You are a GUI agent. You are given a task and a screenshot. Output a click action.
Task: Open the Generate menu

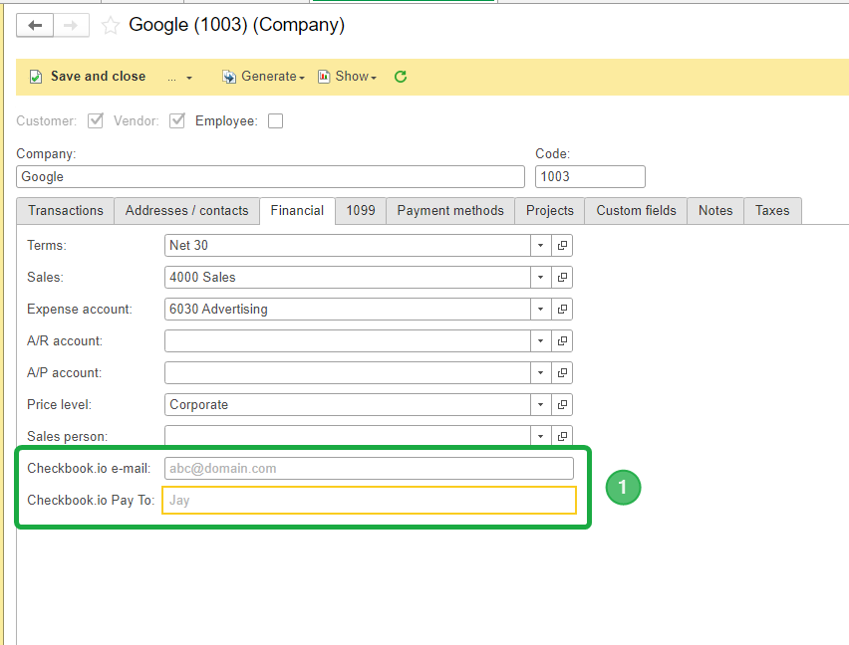tap(263, 77)
